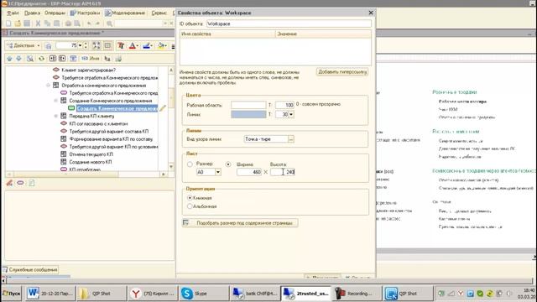This screenshot has width=537, height=302.
Task: Click the Ширина field showing 460
Action: click(249, 172)
